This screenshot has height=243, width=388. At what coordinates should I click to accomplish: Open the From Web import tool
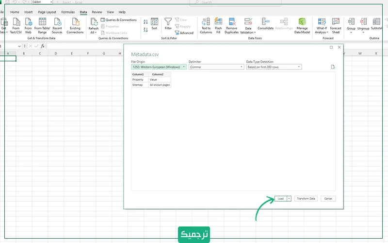tap(28, 26)
